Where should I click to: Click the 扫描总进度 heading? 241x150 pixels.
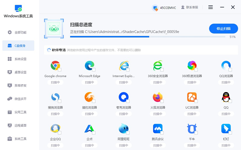[81, 25]
